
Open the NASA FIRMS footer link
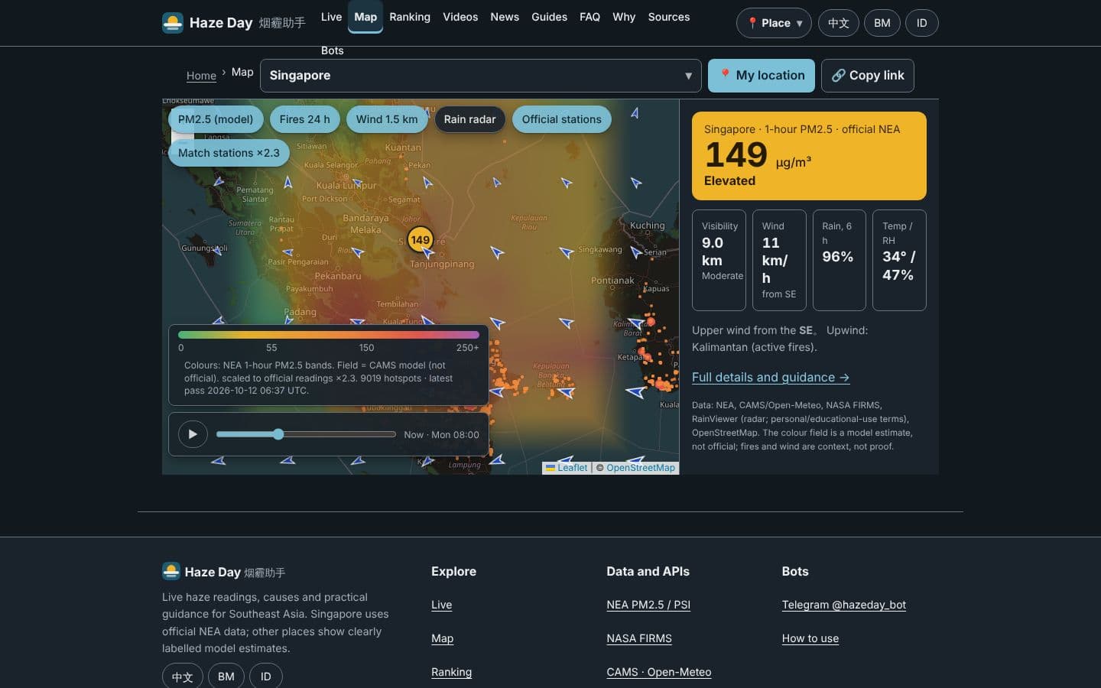[639, 638]
